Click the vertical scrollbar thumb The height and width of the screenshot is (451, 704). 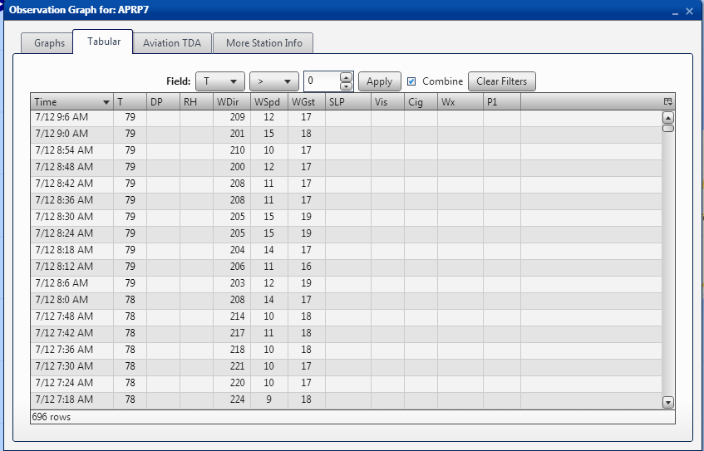click(x=667, y=128)
